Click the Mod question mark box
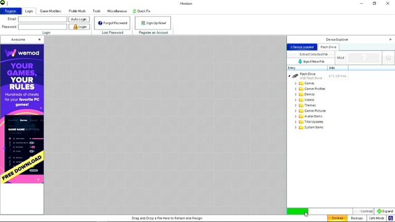 tap(364, 58)
